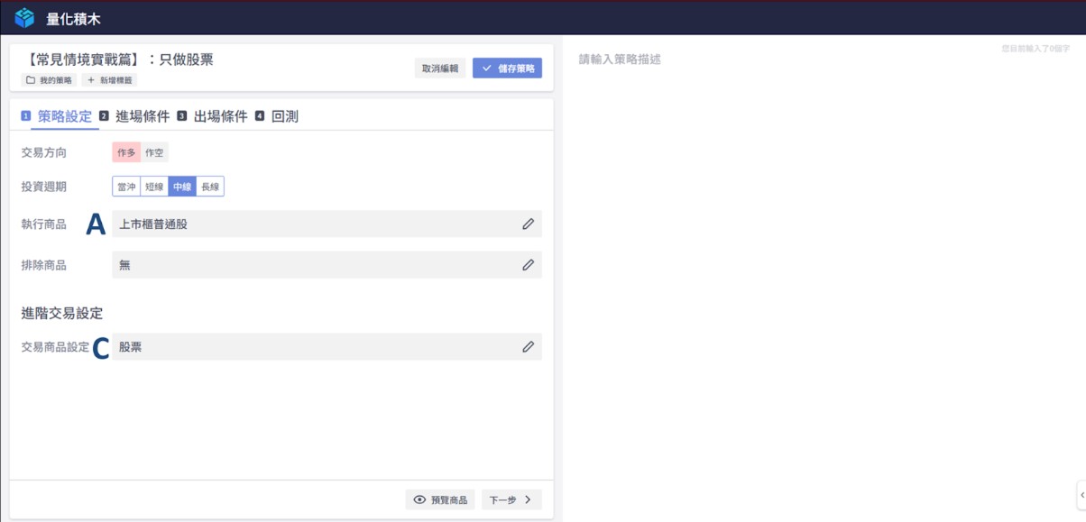Switch to the 進場條件 tab
The height and width of the screenshot is (522, 1086).
(x=142, y=116)
